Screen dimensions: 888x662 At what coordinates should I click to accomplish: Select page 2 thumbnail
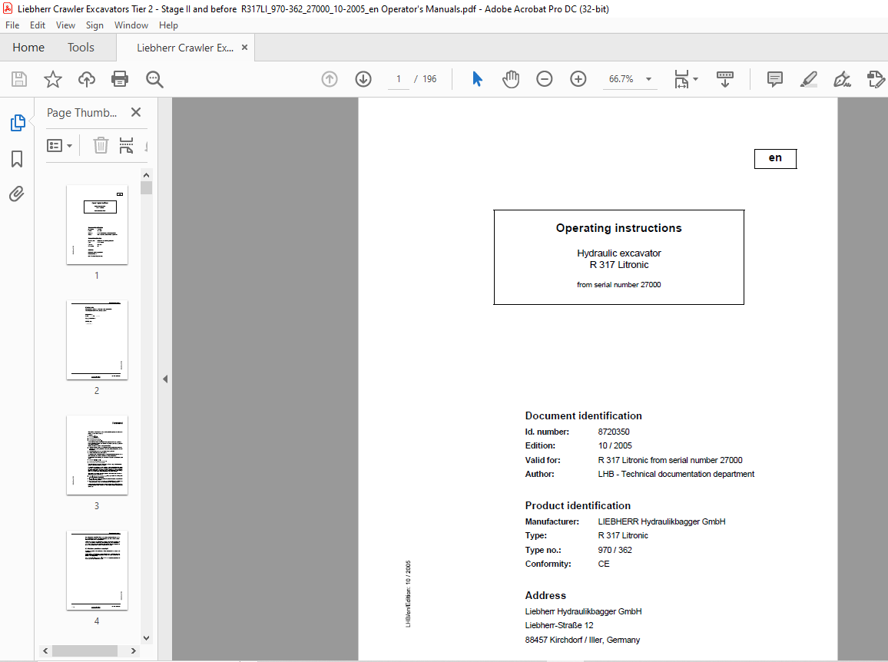tap(97, 339)
